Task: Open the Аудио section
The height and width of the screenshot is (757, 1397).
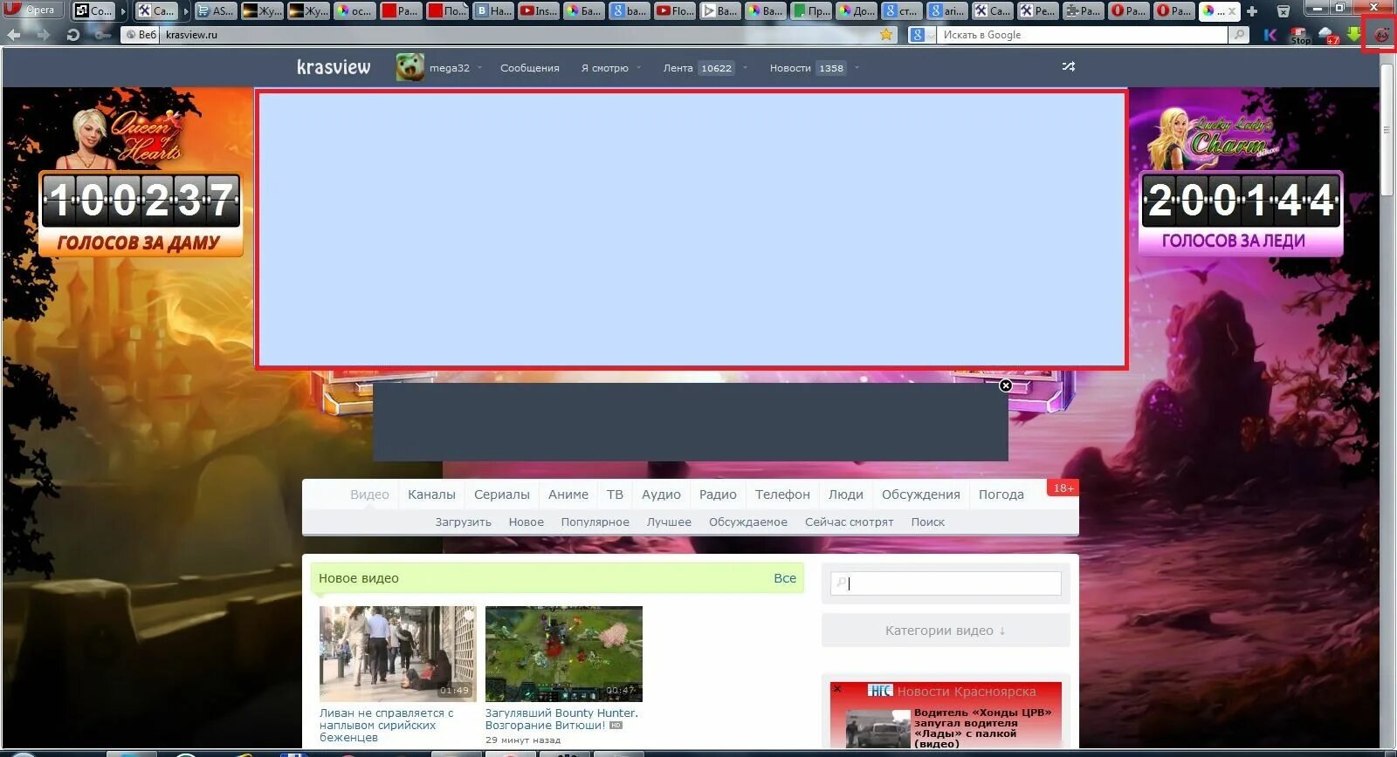Action: pyautogui.click(x=661, y=494)
